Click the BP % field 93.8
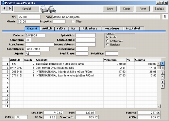 coord(50,117)
